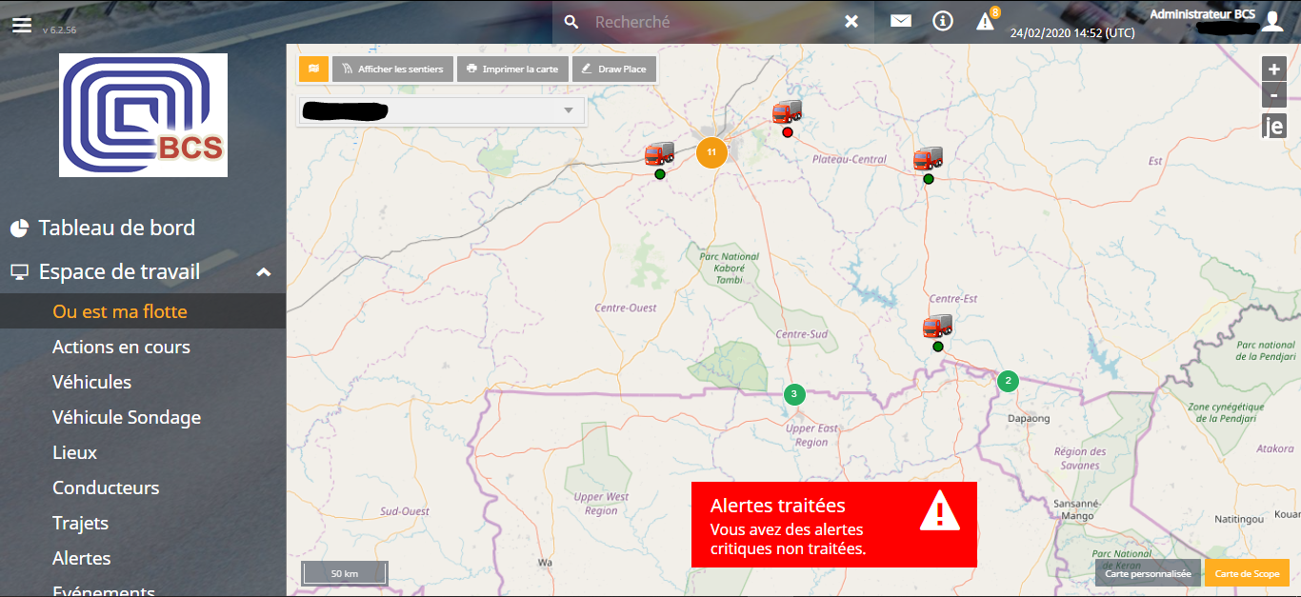Open the hamburger menu icon
The width and height of the screenshot is (1301, 597).
pyautogui.click(x=22, y=24)
